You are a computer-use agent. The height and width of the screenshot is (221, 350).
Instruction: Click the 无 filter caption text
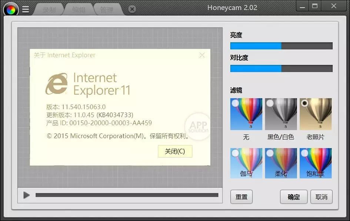(x=246, y=137)
